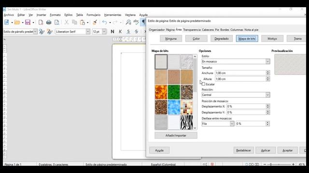This screenshot has width=309, height=173.
Task: Open the Save dropdown arrow
Action: [33, 23]
